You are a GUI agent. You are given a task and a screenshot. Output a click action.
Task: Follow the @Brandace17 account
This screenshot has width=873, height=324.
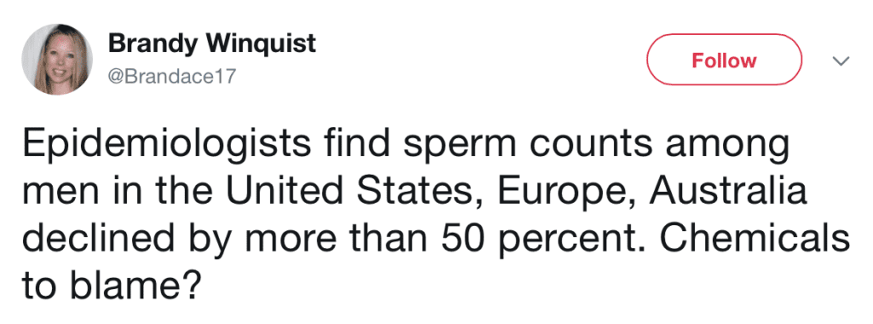tap(724, 60)
